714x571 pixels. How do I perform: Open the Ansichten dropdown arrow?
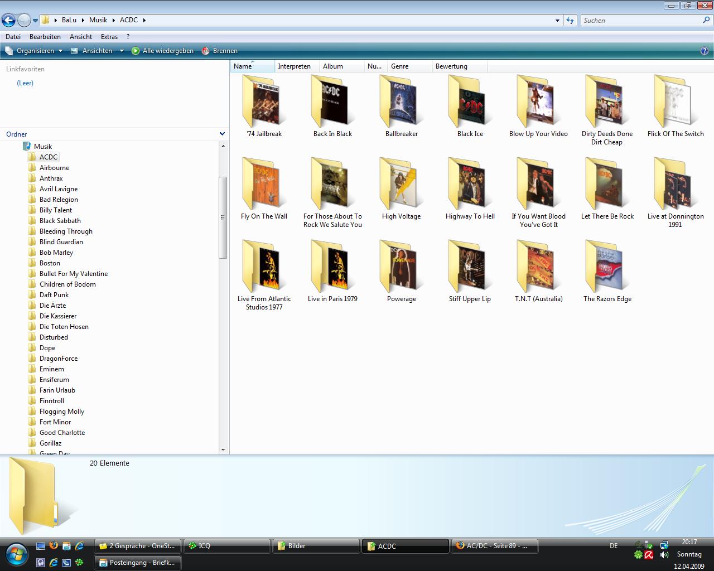coord(122,51)
